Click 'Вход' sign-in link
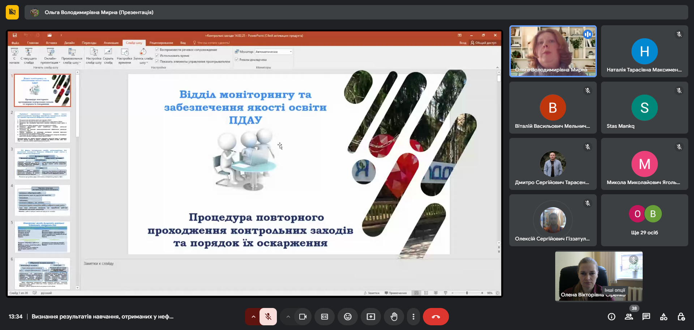This screenshot has height=330, width=694. (x=463, y=43)
